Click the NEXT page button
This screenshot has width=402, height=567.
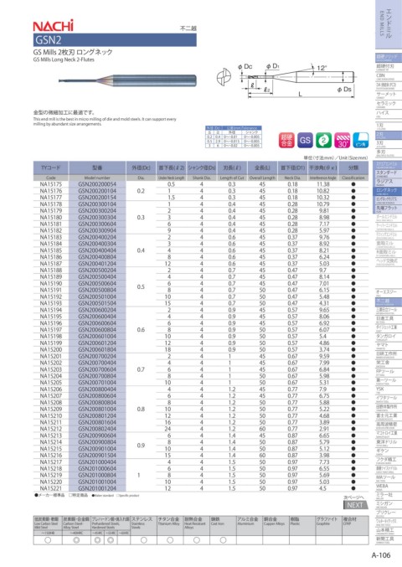click(354, 505)
